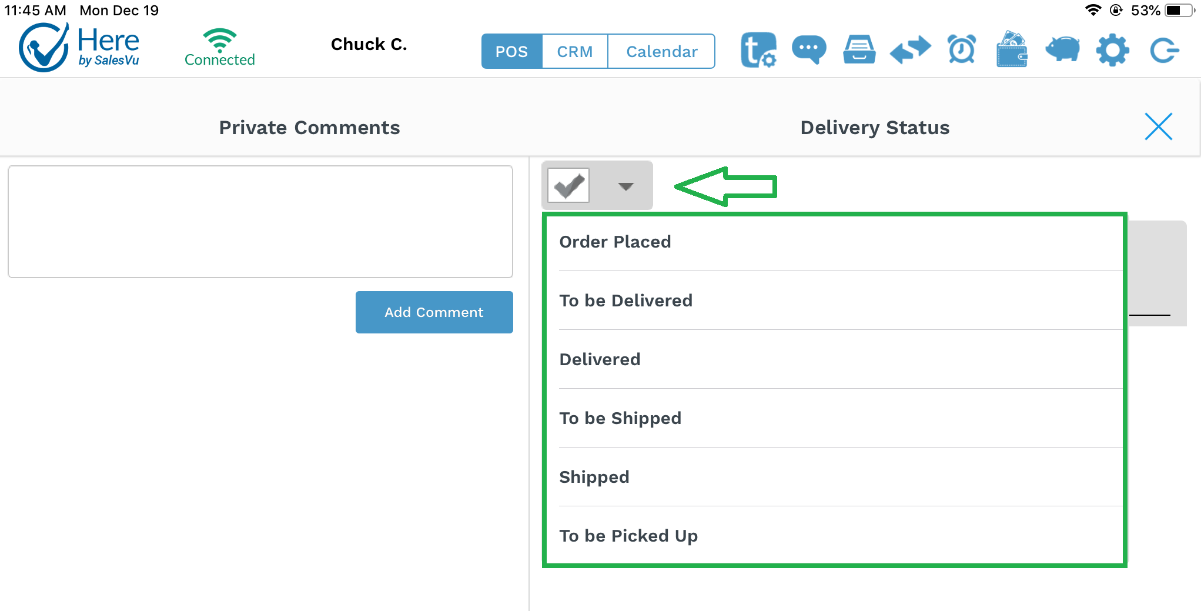Open the tip settings icon
This screenshot has height=611, width=1201.
point(758,50)
